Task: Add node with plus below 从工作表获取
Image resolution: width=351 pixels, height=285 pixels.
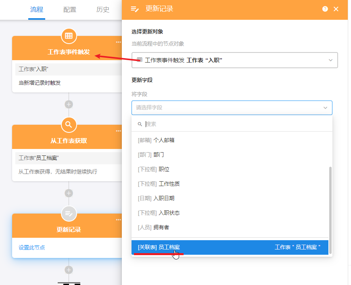Action: pyautogui.click(x=69, y=193)
